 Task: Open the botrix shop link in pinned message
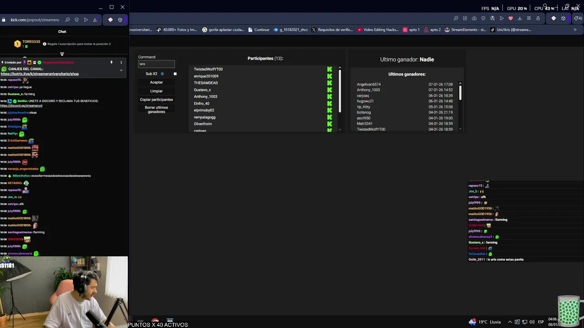[40, 74]
